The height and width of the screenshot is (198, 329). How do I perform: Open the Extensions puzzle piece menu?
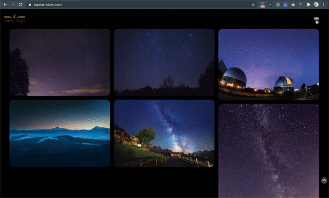coord(308,4)
